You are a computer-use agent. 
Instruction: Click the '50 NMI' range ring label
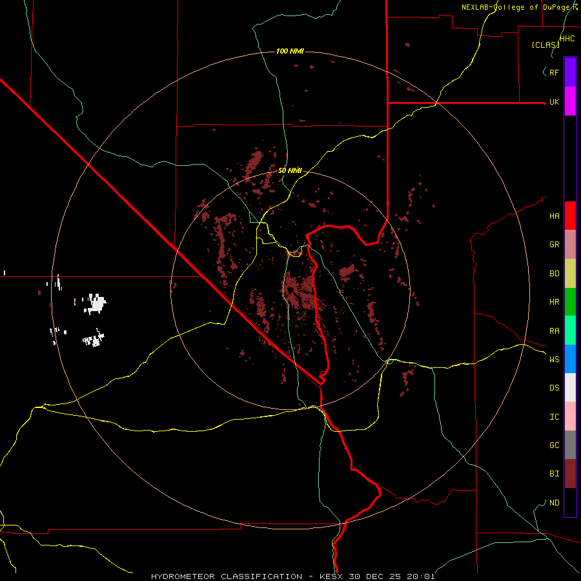coord(290,170)
